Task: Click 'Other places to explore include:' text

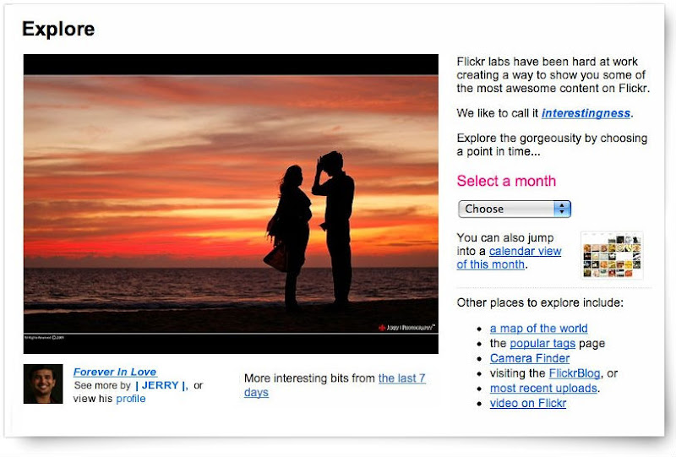Action: (x=540, y=302)
